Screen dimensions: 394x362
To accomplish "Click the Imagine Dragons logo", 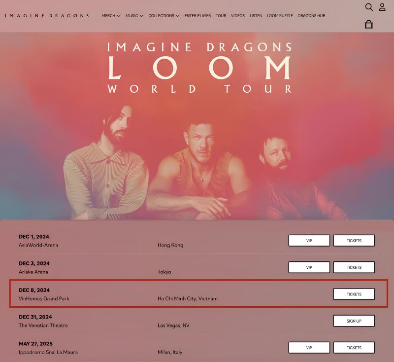I will click(47, 16).
